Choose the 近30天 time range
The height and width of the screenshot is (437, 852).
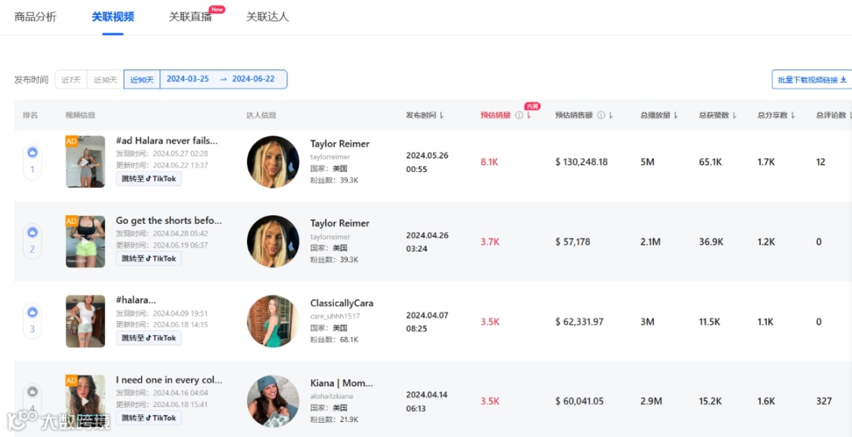click(x=106, y=80)
